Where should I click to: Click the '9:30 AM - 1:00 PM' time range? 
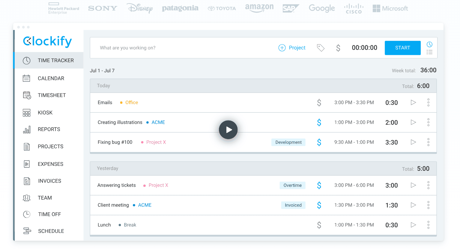[354, 142]
